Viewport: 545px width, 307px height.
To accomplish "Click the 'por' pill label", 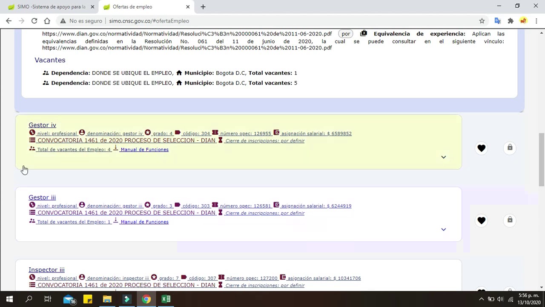I will click(346, 34).
